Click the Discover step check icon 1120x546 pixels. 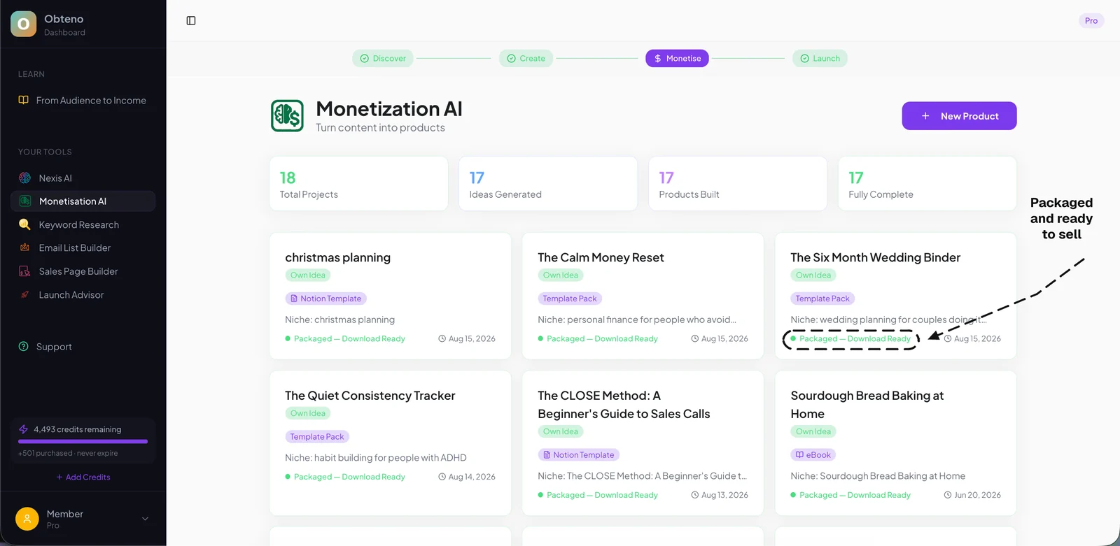(x=365, y=59)
